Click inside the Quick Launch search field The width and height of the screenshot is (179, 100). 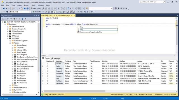pos(151,2)
